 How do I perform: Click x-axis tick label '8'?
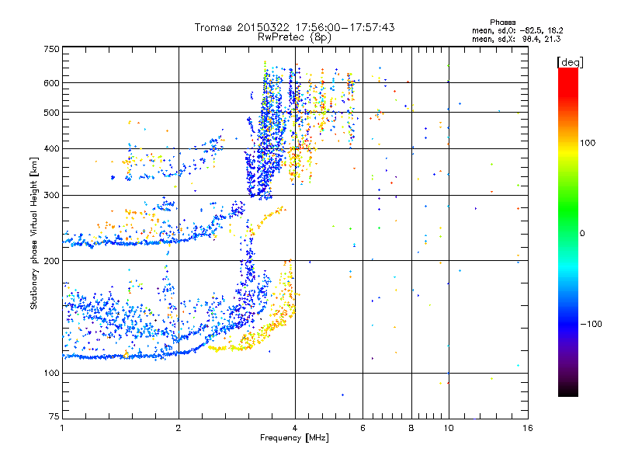point(411,428)
